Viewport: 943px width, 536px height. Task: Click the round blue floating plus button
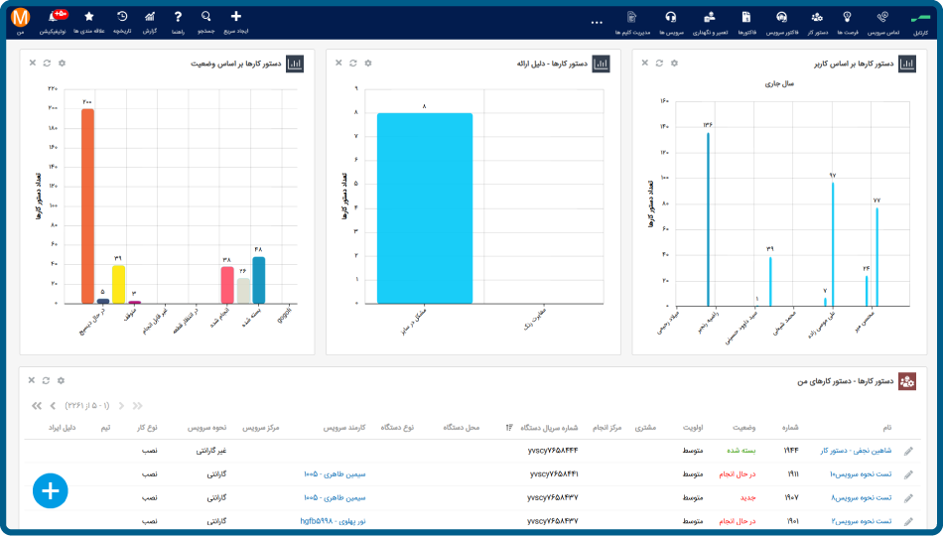click(x=51, y=491)
